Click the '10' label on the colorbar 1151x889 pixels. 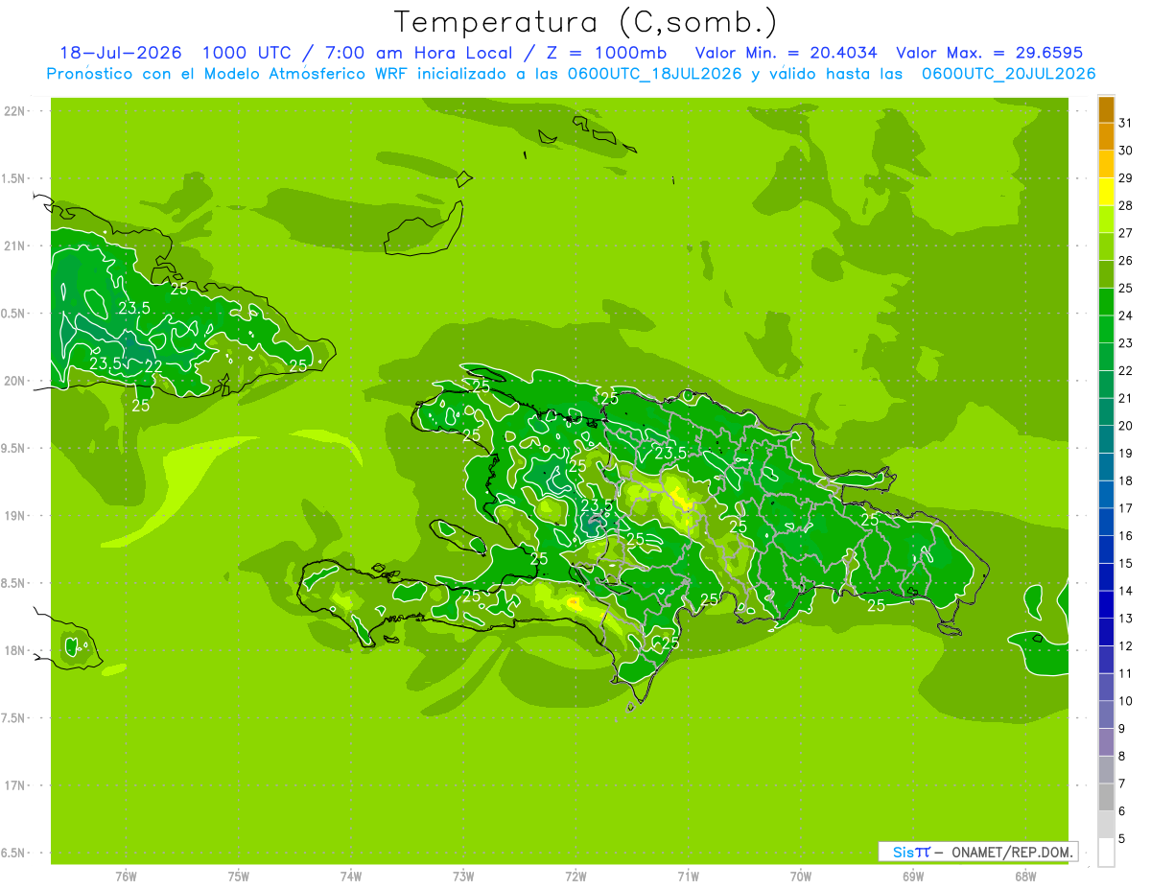[1126, 701]
